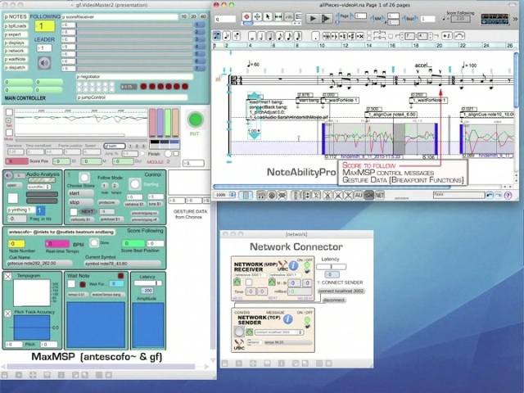Toggle the Pitch Track Accuracy checkbox
The height and width of the screenshot is (393, 524).
click(x=7, y=314)
